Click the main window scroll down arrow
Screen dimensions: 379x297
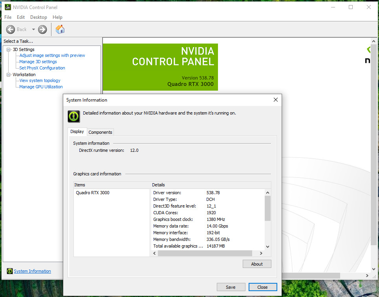[x=374, y=268]
